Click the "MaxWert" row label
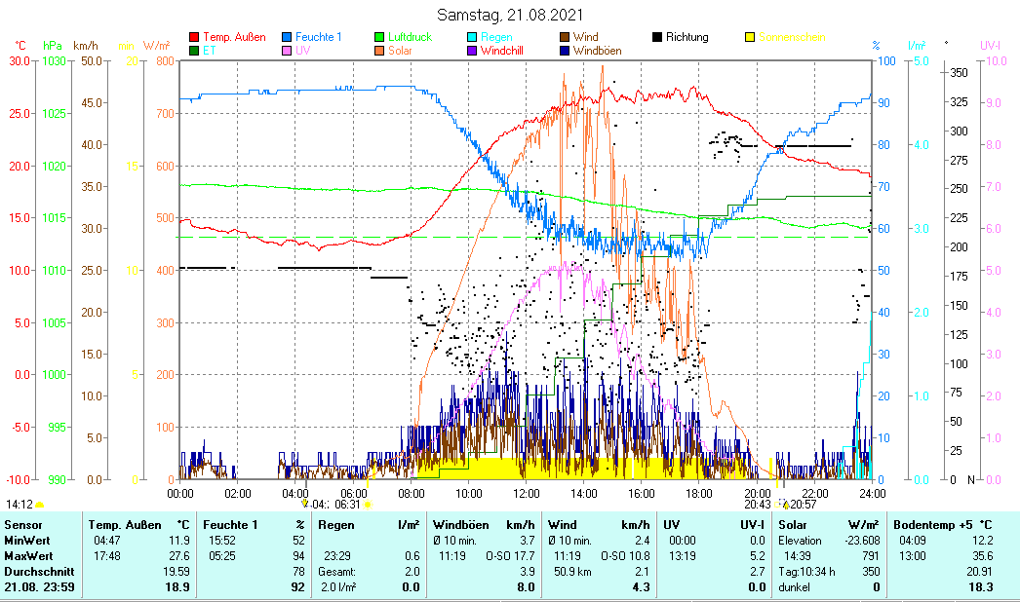 [28, 556]
